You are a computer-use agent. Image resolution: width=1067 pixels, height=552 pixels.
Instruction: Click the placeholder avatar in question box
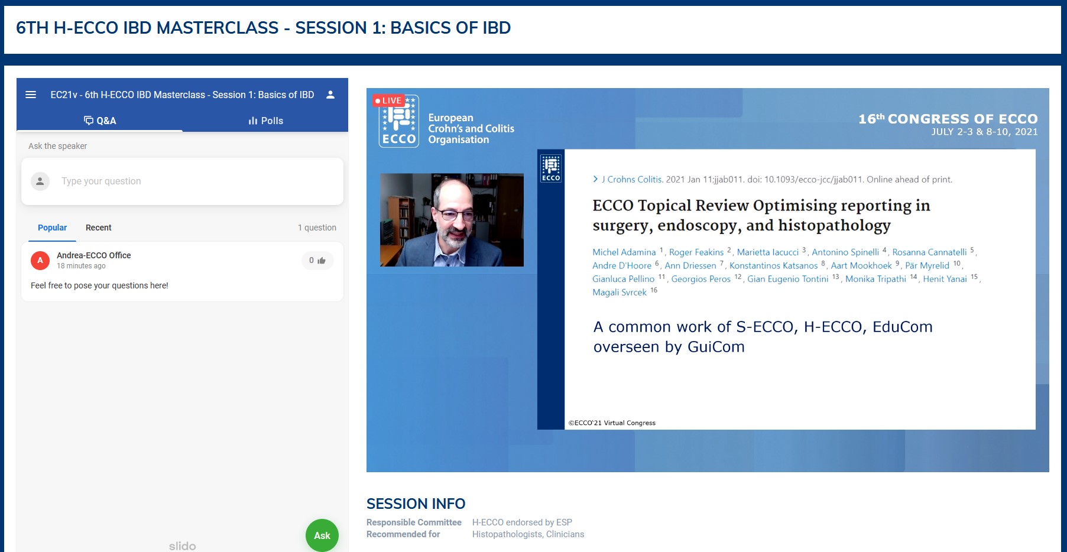coord(40,181)
